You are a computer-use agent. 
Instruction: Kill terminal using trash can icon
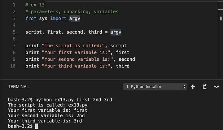[204, 87]
